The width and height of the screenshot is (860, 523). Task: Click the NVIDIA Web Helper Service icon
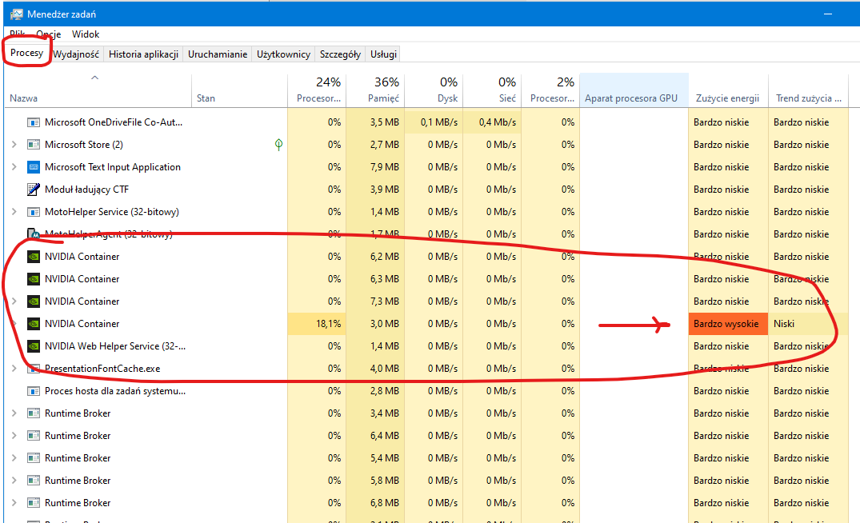coord(34,346)
